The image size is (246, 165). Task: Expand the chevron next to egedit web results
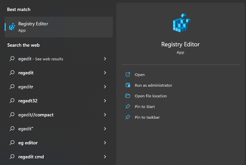click(105, 59)
